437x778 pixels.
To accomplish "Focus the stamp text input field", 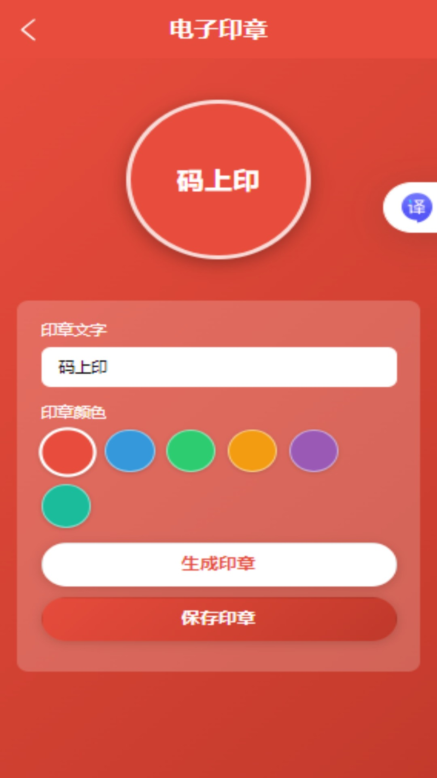I will pyautogui.click(x=219, y=367).
